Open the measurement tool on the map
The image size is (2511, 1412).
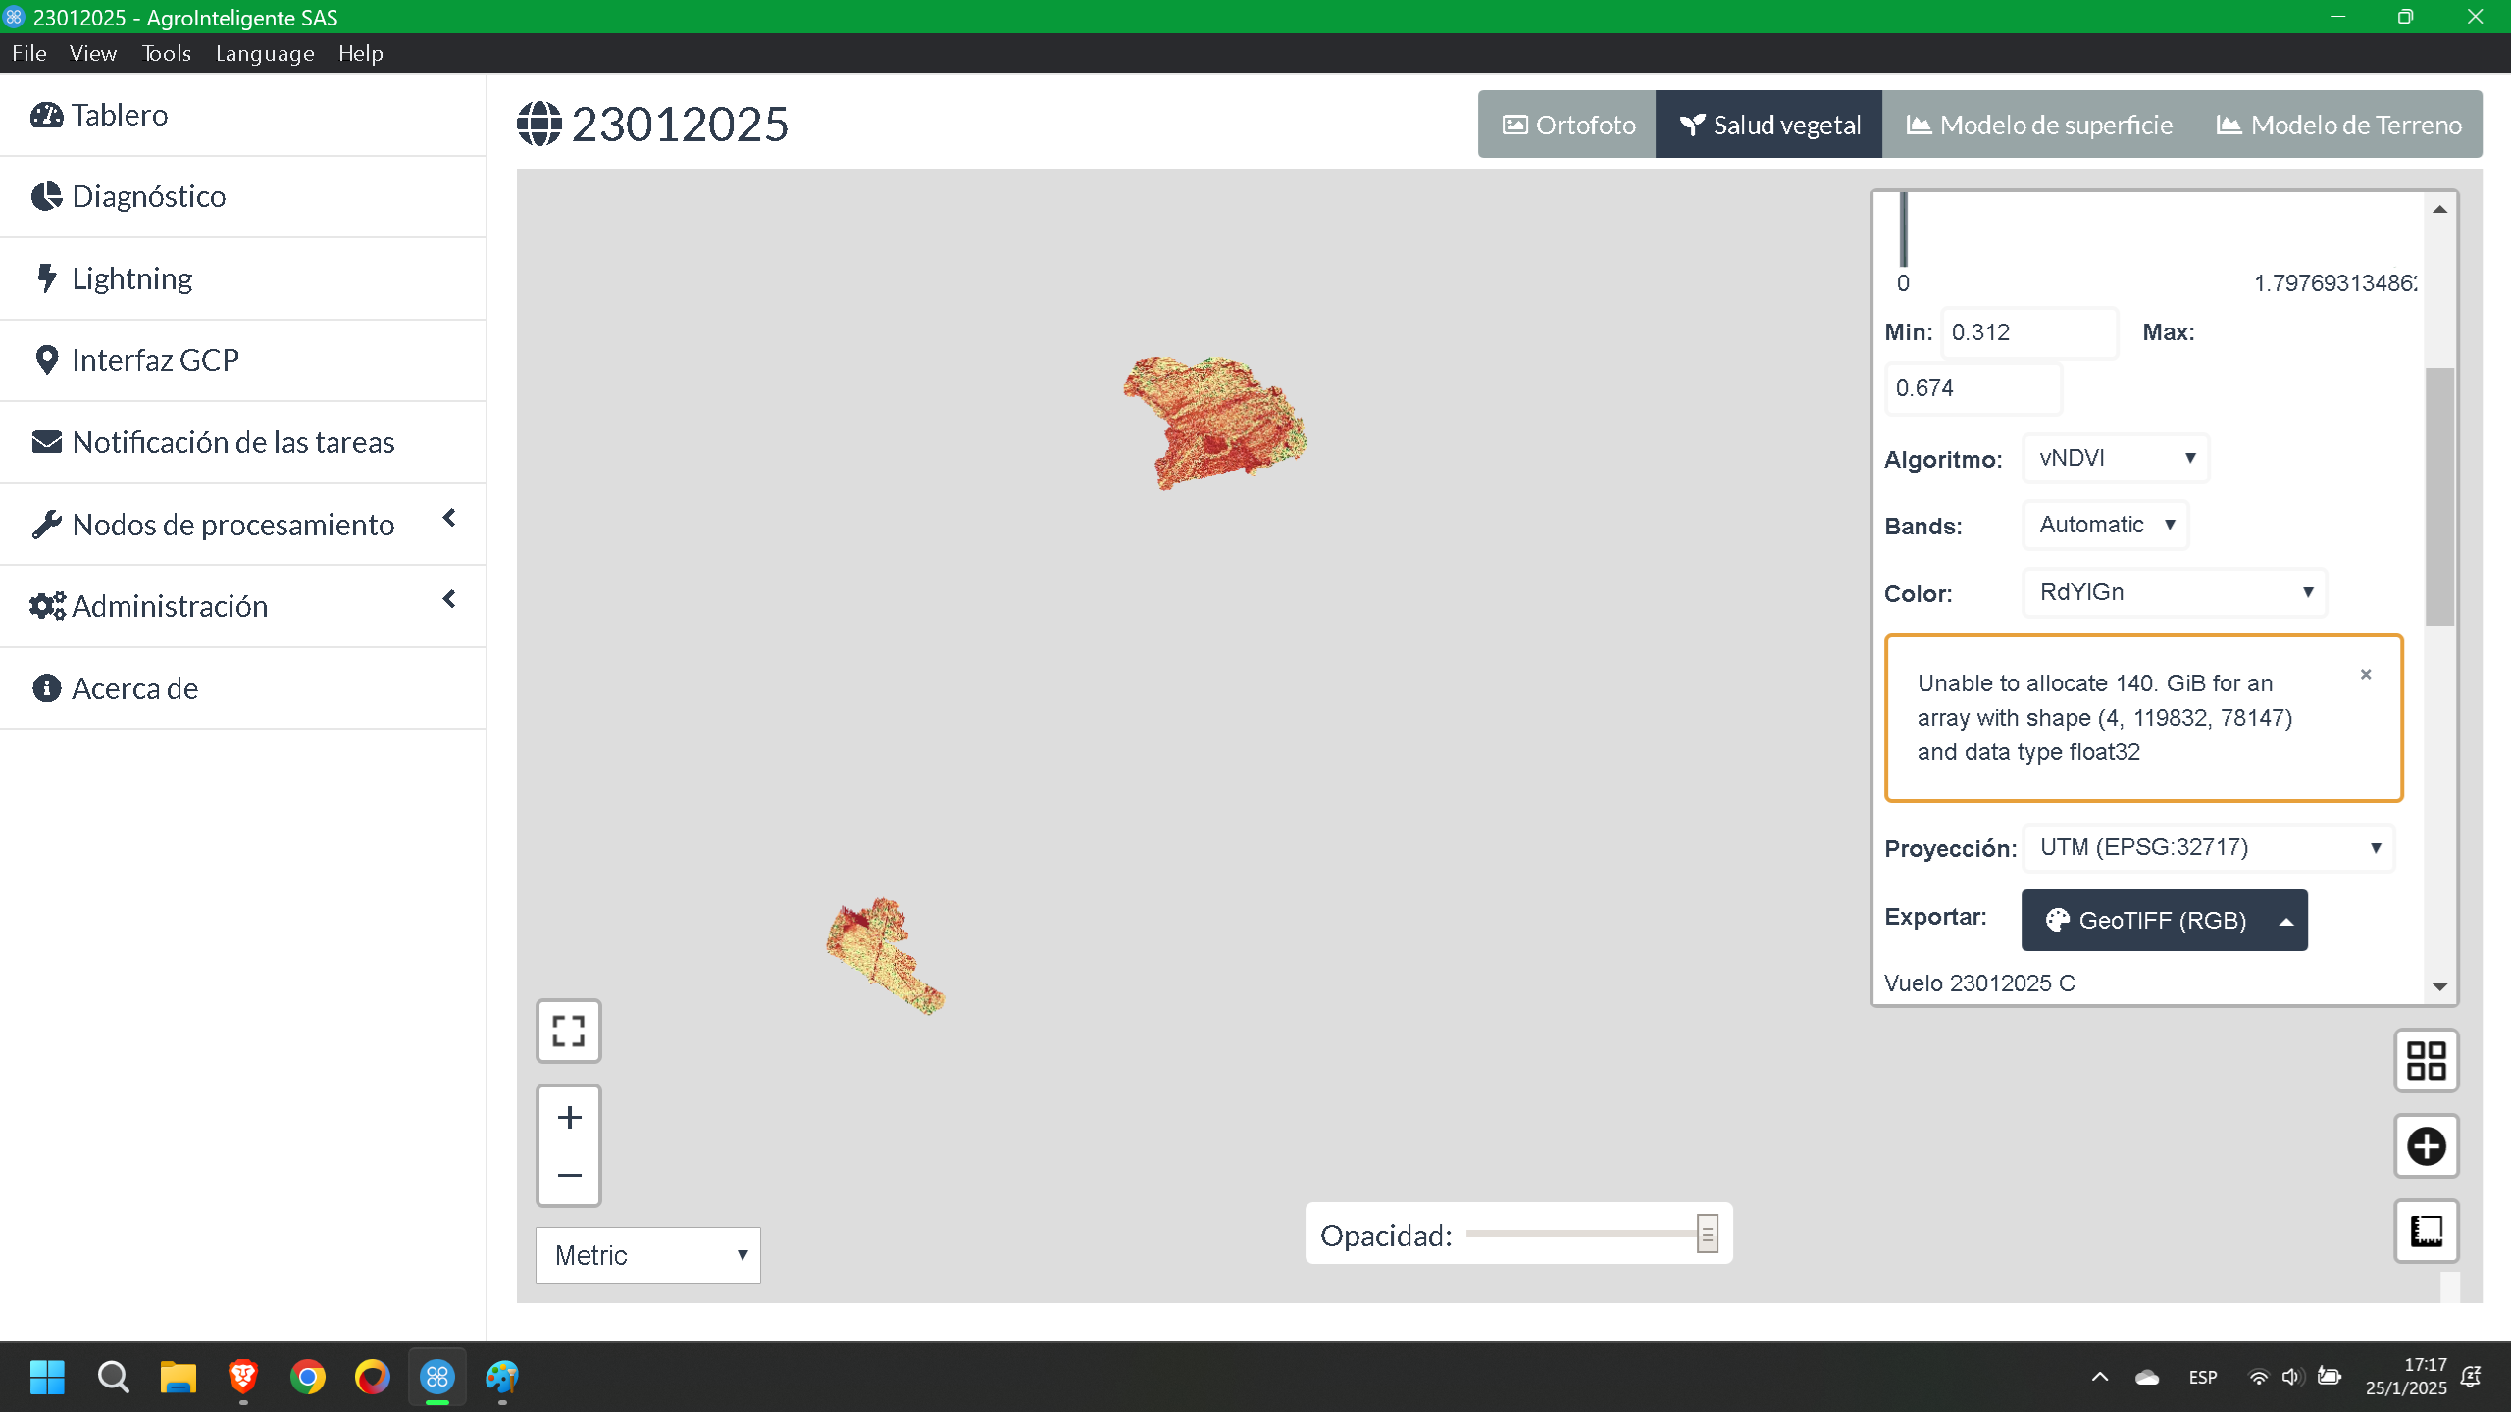point(2427,1232)
